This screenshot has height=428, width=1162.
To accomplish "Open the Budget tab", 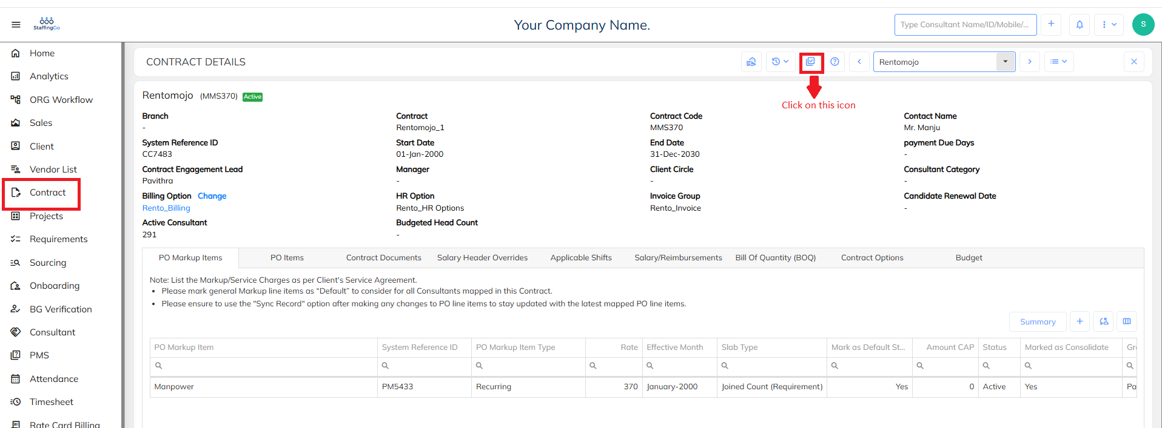I will pos(969,258).
